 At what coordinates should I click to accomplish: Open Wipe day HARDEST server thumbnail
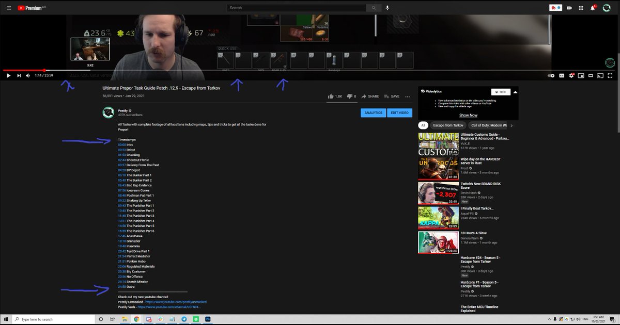(438, 169)
